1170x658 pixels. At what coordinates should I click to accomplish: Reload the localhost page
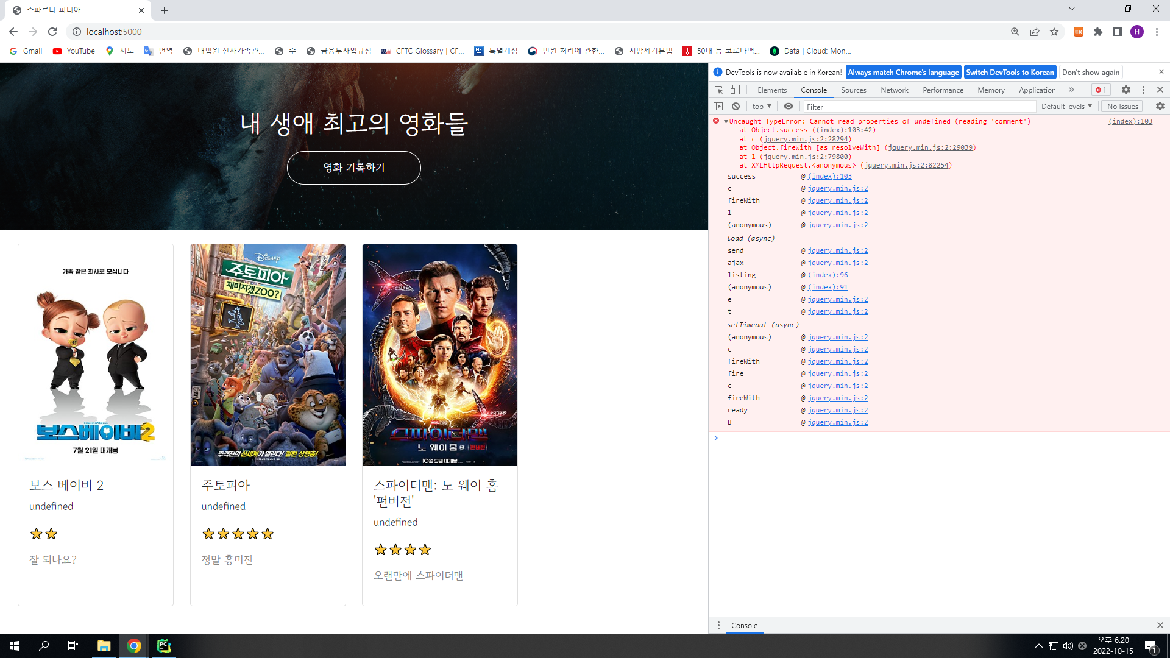tap(52, 32)
